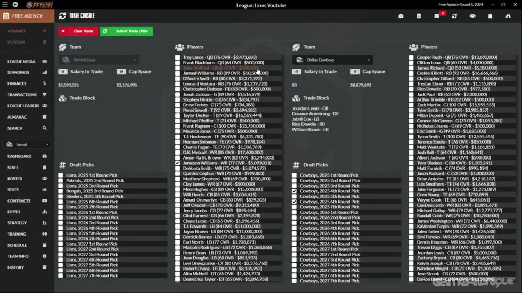Click the League Media icon
Screen dimensions: 522x293
44,62
